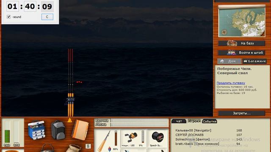
Task: Open the чат tab
Action: click(x=179, y=121)
